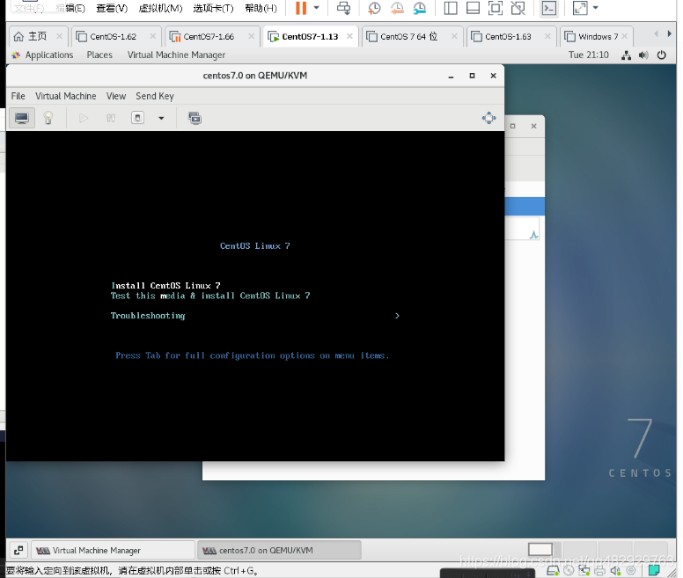The height and width of the screenshot is (578, 683).
Task: Click the manage VM snapshots icon
Action: tap(195, 118)
